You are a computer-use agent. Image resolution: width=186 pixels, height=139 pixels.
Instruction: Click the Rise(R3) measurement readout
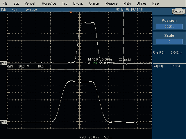(167, 52)
